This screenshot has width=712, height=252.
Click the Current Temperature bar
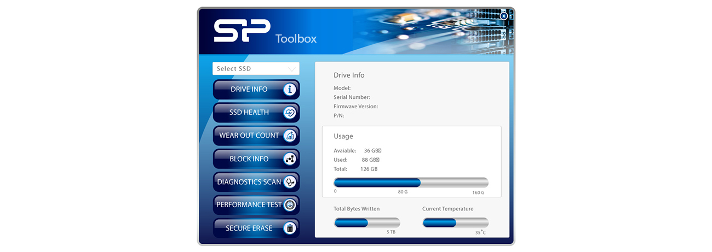[x=455, y=222]
